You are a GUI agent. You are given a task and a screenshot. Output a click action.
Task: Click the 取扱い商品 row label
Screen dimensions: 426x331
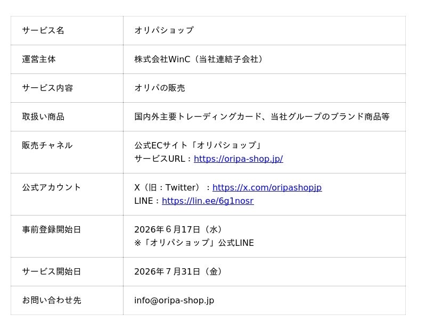[x=43, y=117]
